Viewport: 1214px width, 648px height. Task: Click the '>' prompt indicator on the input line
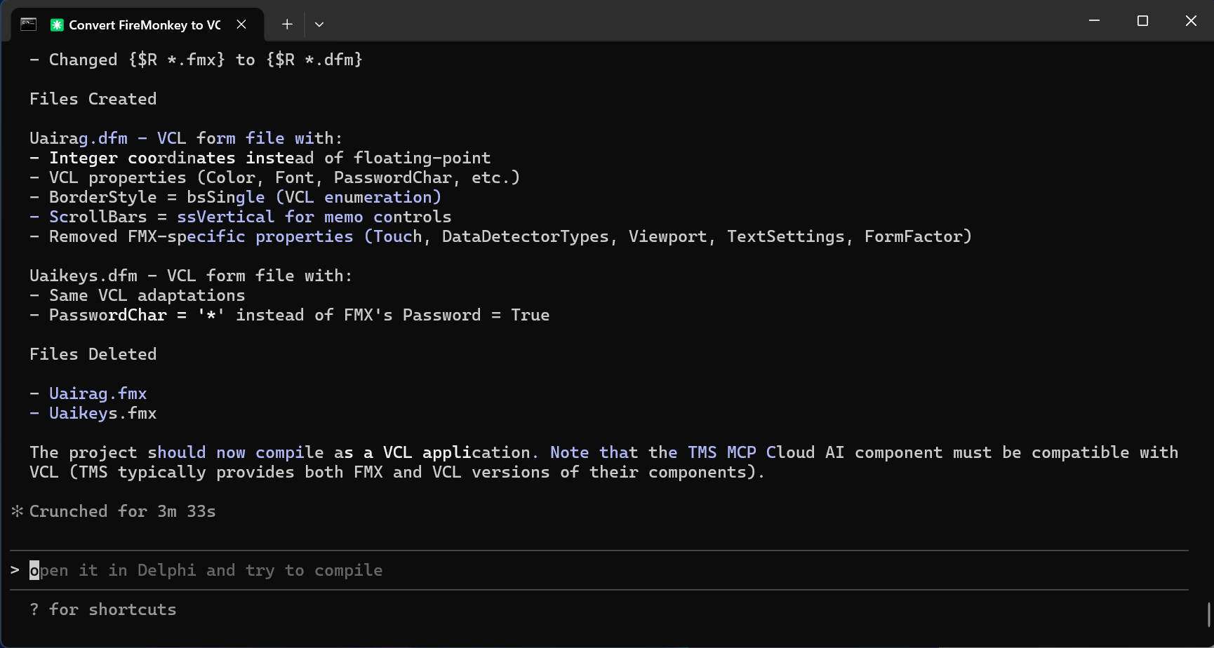(x=15, y=570)
